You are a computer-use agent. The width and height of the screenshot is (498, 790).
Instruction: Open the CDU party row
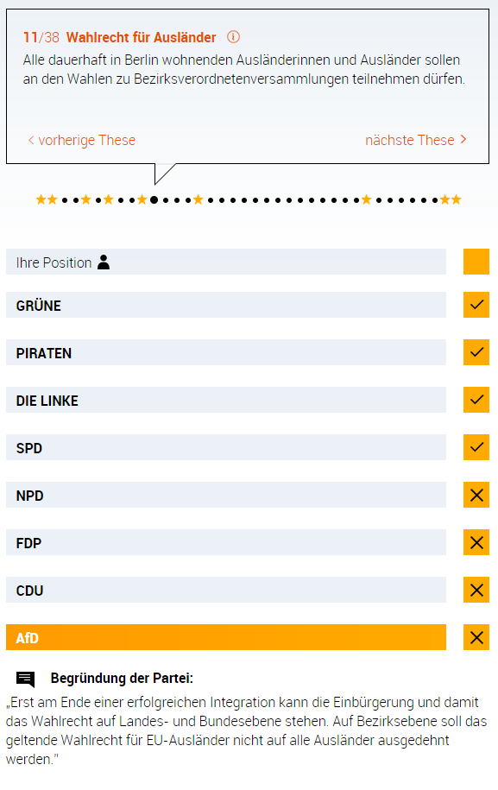click(x=226, y=590)
